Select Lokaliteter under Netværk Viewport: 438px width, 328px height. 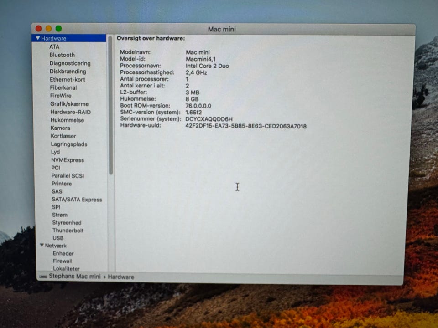(66, 269)
